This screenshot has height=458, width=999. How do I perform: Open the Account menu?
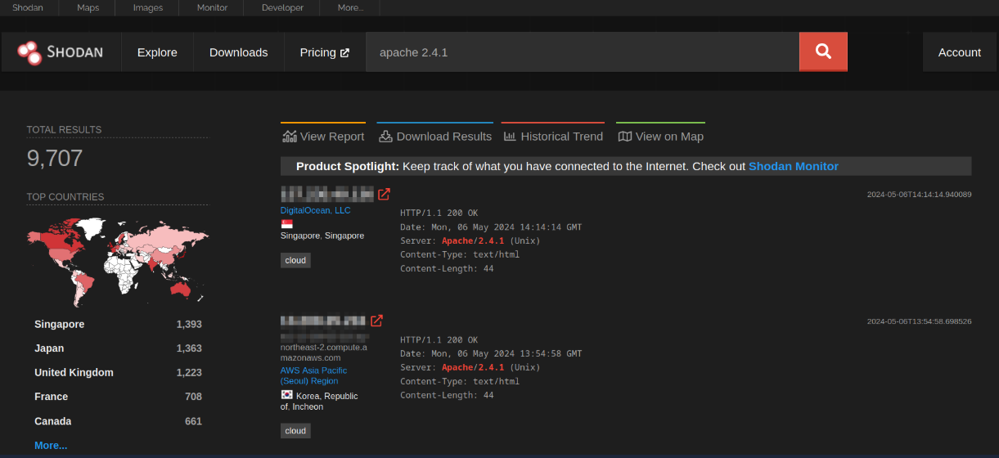tap(959, 52)
